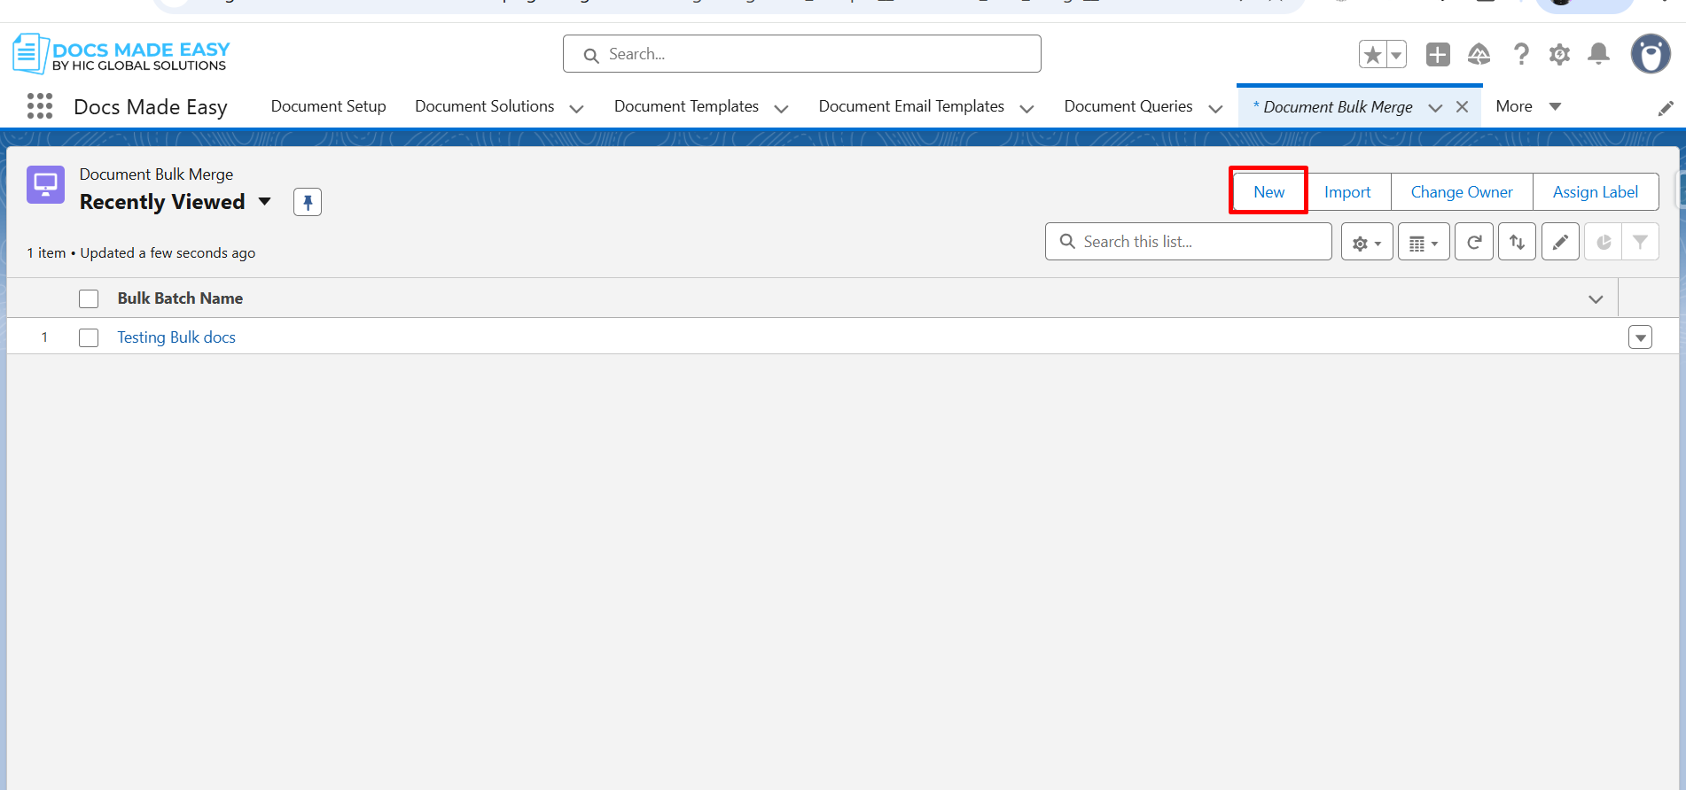Toggle the select all rows checkbox
Screen dimensions: 1686x790
(x=89, y=298)
